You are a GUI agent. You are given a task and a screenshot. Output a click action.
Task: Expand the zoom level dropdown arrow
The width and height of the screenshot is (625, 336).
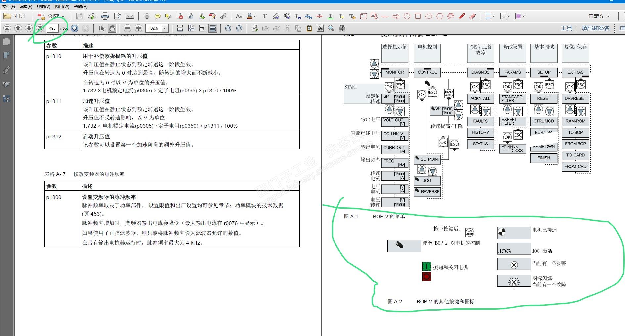tap(165, 28)
